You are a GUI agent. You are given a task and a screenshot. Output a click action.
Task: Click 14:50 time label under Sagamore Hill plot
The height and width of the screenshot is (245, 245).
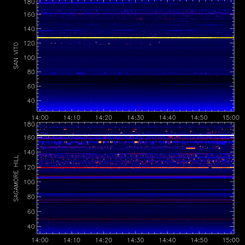coord(199,240)
